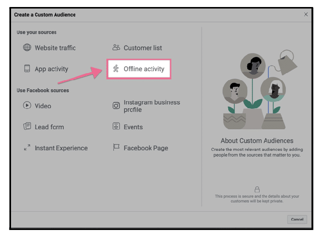The image size is (315, 231).
Task: Choose Offline activity option
Action: [x=138, y=69]
